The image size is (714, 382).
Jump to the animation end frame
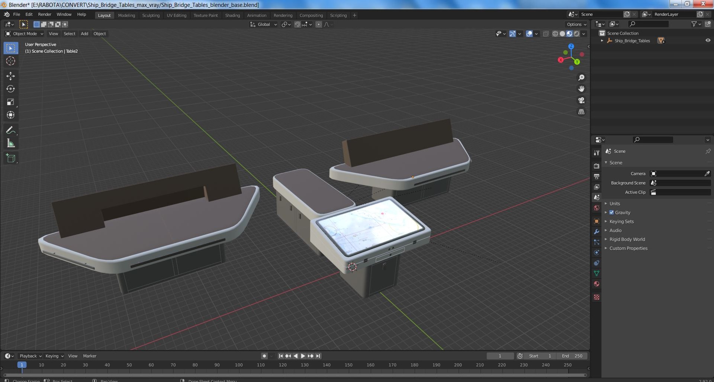click(x=318, y=356)
